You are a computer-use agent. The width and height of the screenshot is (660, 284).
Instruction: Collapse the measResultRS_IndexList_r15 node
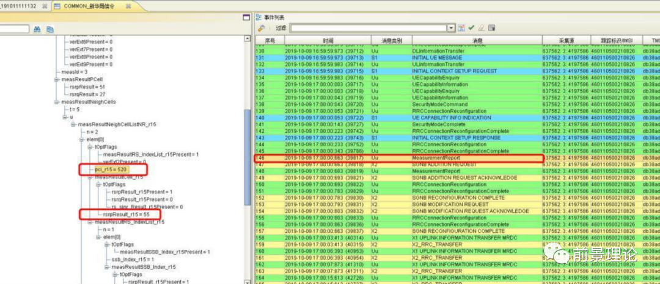[x=90, y=222]
